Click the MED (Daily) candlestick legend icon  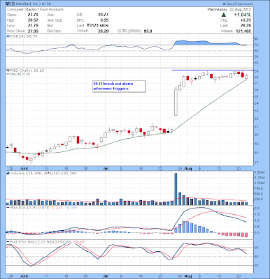[8, 70]
